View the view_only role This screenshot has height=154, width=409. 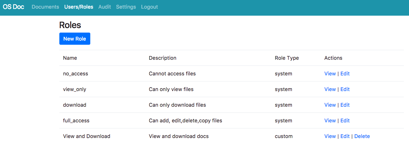click(330, 89)
